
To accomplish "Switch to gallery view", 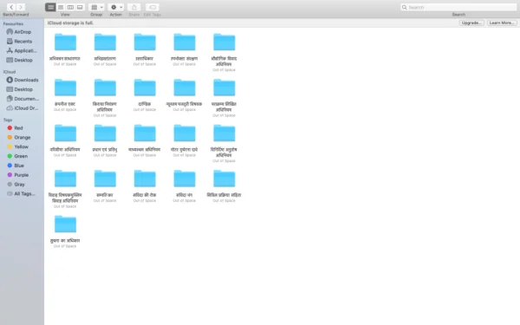I will 80,7.
